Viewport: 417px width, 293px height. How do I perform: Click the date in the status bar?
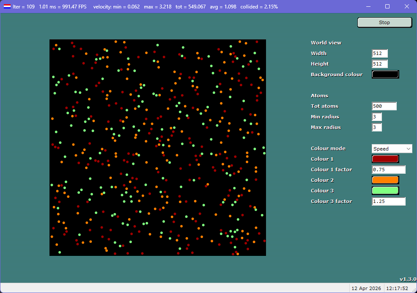point(366,288)
